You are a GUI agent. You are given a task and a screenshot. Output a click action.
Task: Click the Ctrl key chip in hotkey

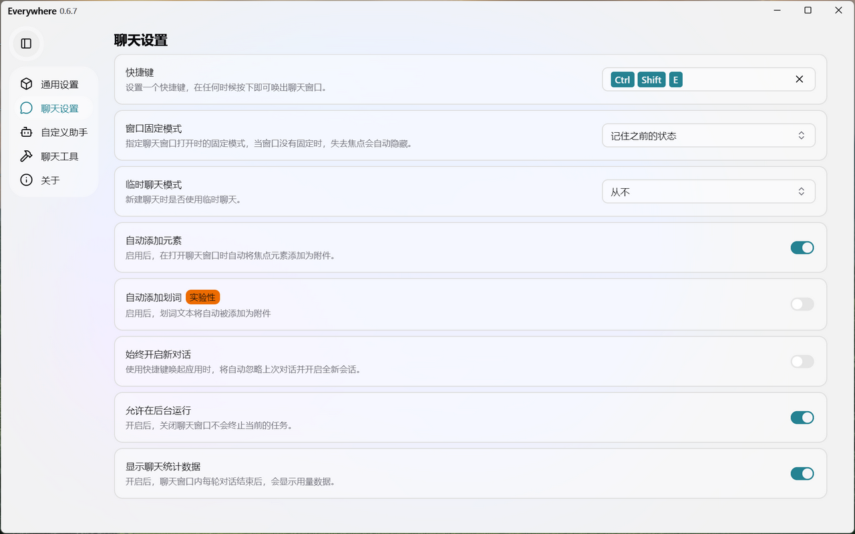tap(623, 80)
